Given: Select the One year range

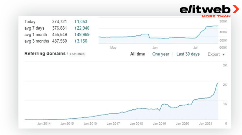Looking at the screenshot, I should click(x=161, y=54).
